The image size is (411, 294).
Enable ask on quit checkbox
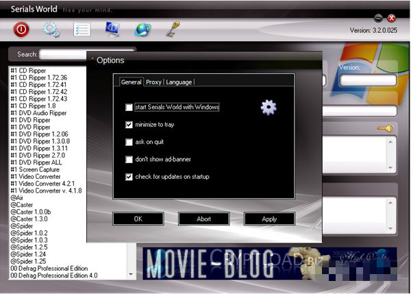click(129, 142)
